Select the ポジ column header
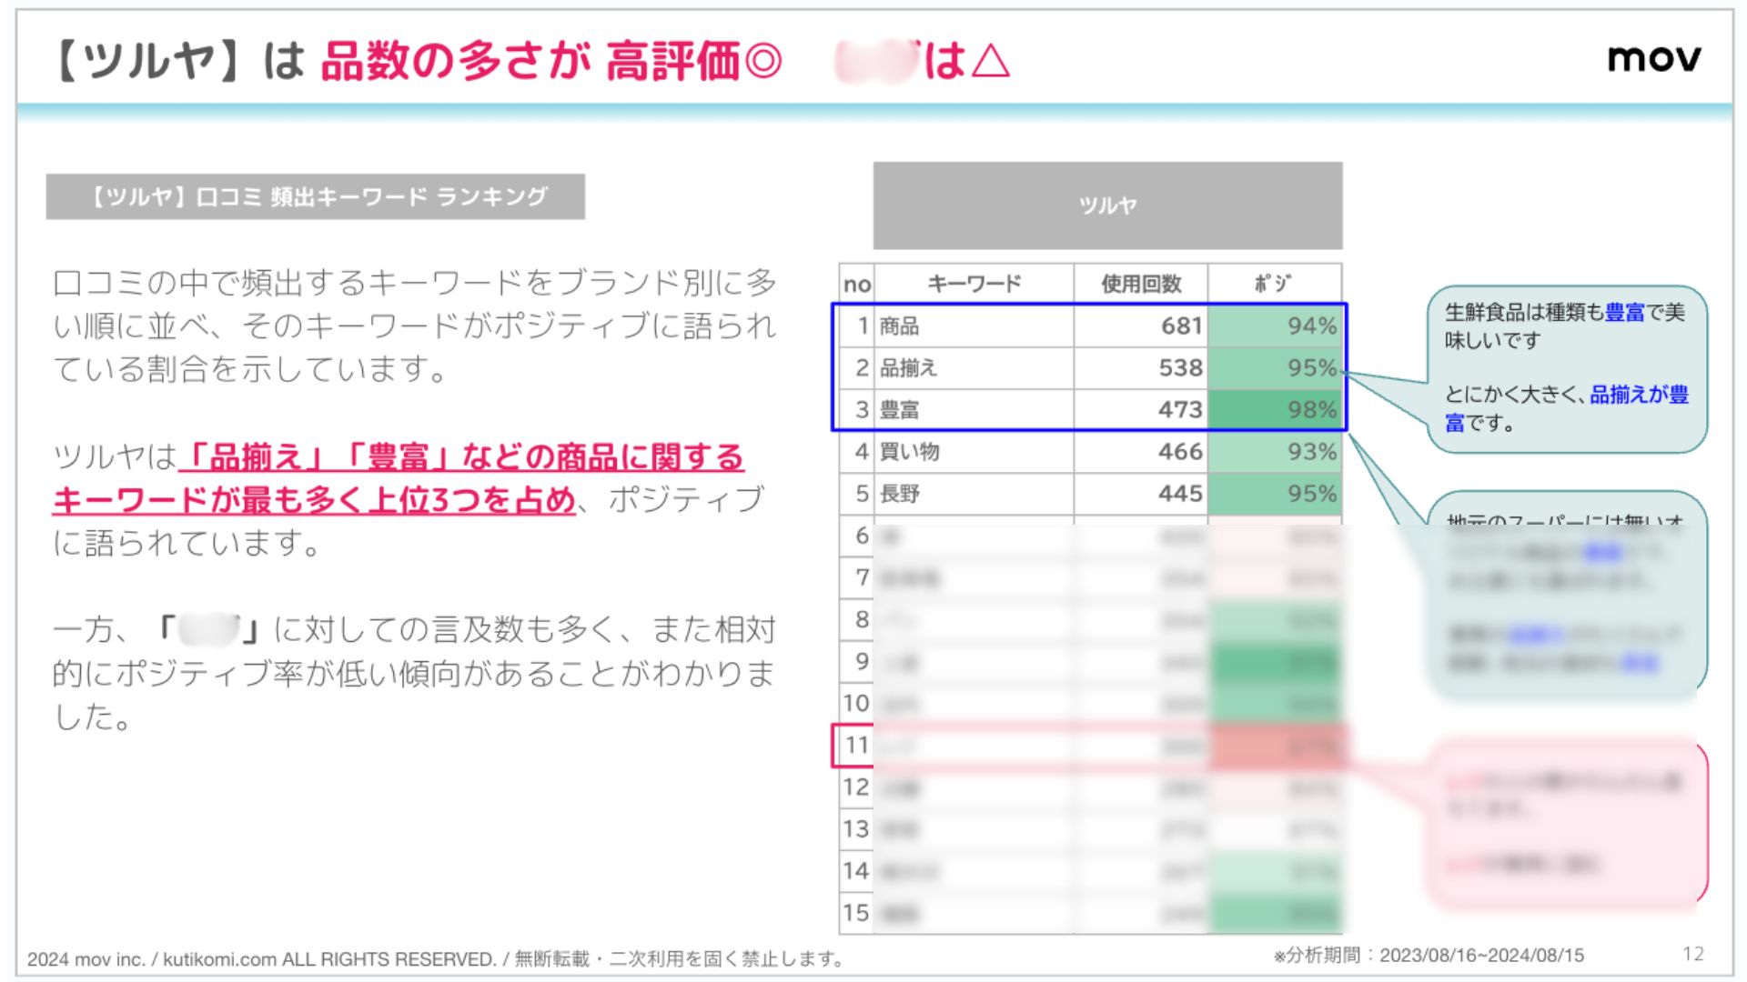 point(1274,284)
